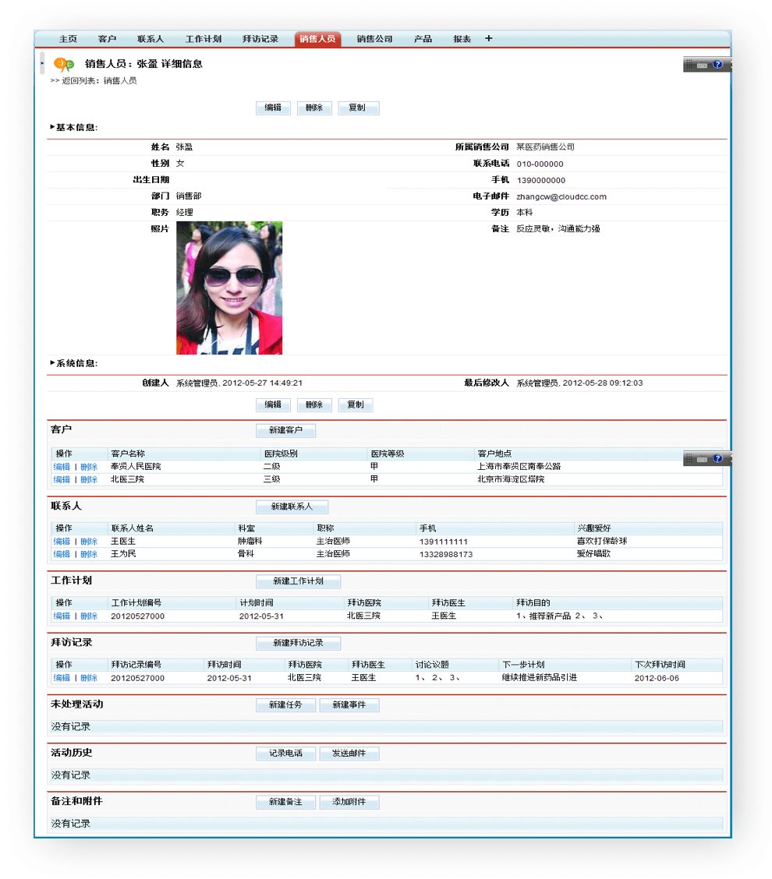This screenshot has width=772, height=879.
Task: Delete the 王为民 contact row
Action: point(89,554)
